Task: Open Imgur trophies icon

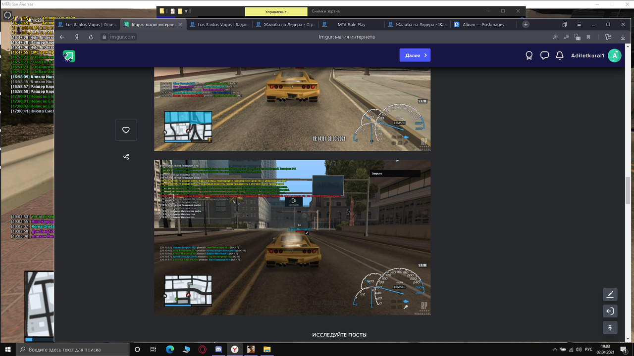Action: coord(529,56)
